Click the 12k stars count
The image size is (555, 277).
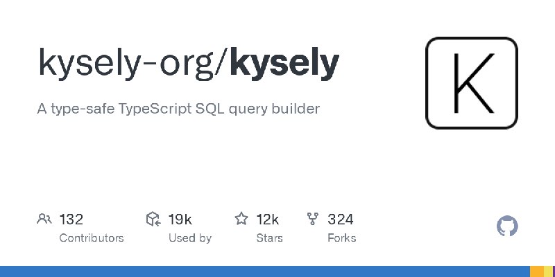point(268,220)
